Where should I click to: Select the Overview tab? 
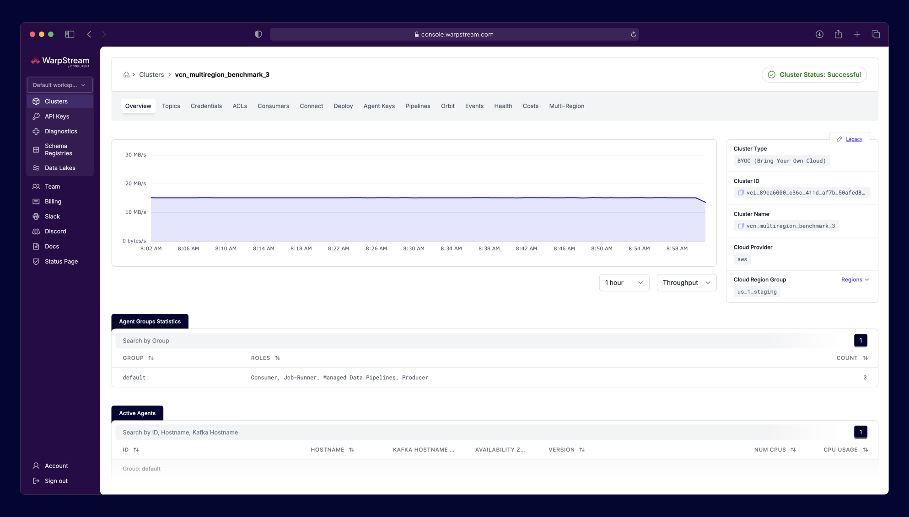[x=138, y=106]
